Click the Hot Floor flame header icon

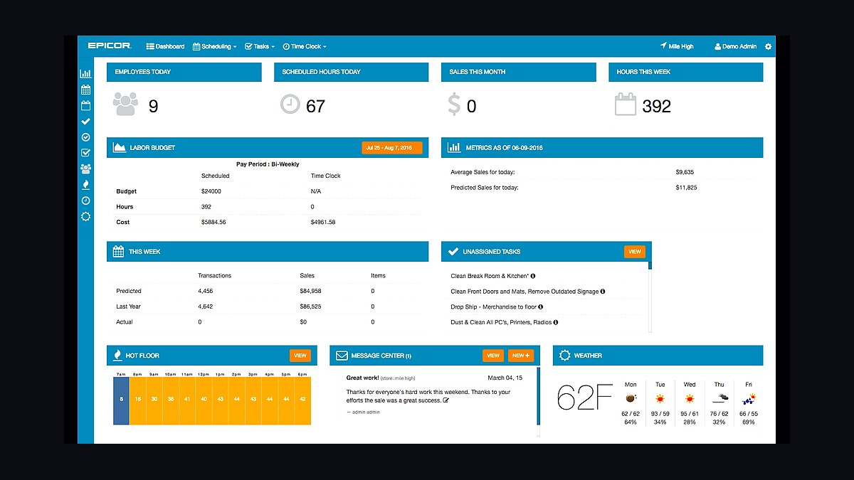tap(118, 356)
